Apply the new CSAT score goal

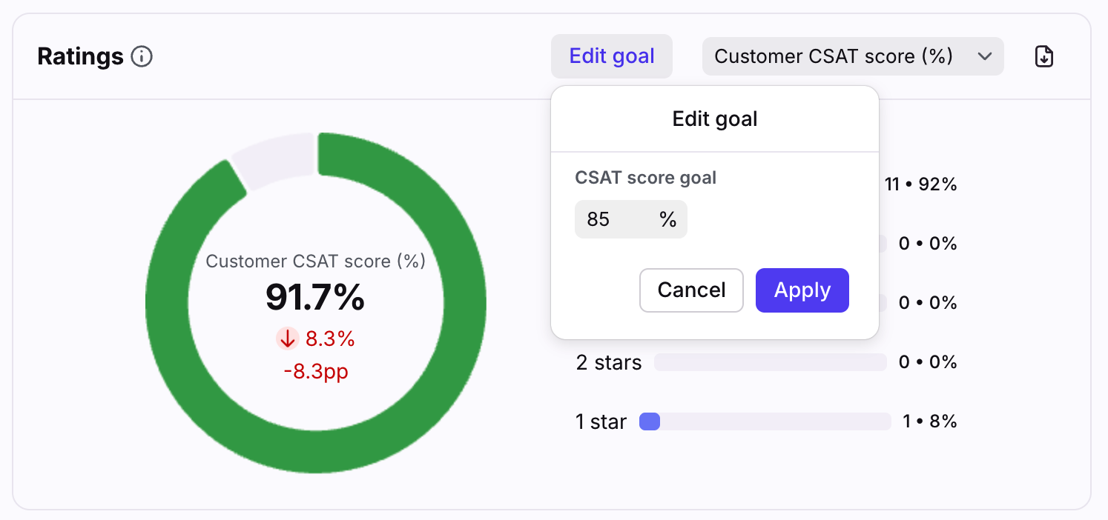(x=802, y=290)
